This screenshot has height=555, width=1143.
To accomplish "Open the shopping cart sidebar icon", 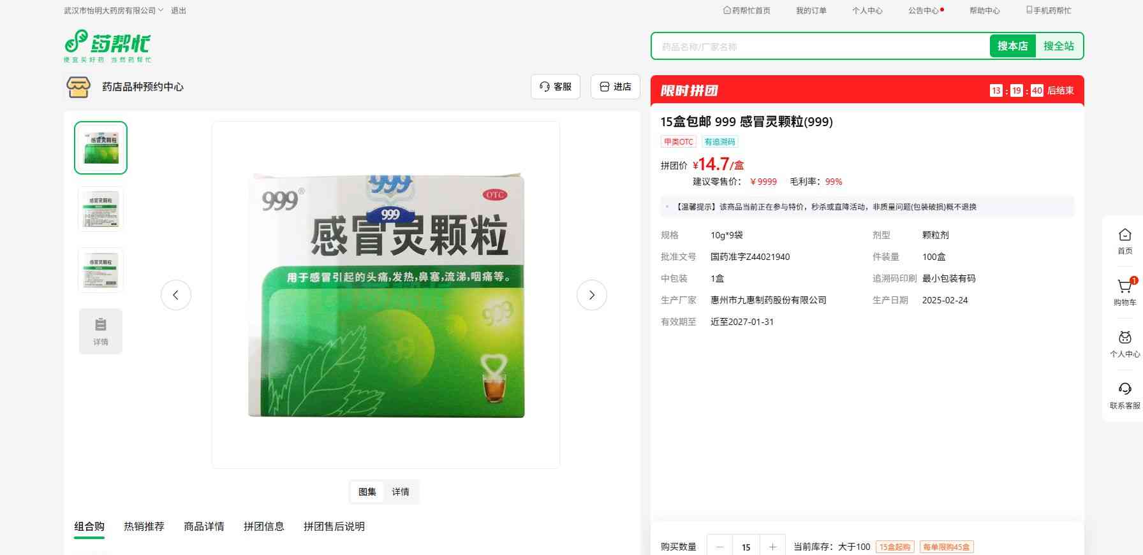I will pos(1125,287).
